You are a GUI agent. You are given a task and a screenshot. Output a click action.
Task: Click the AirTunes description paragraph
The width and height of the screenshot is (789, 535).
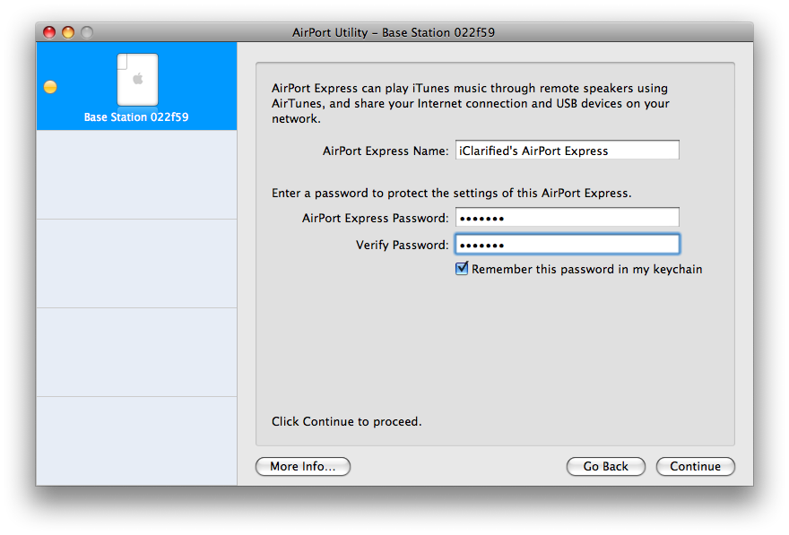point(470,103)
